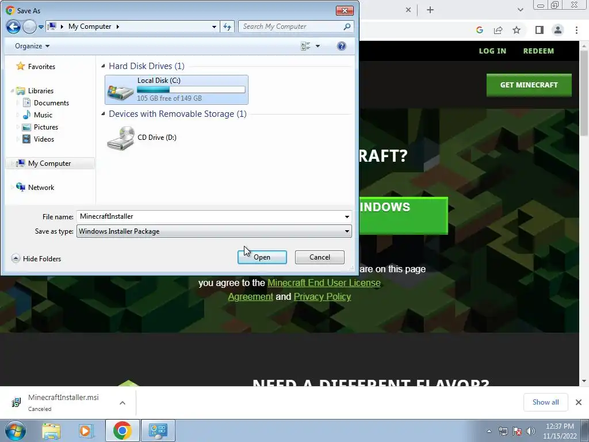Select Local Disk (C:) drive
589x442 pixels.
[x=177, y=89]
